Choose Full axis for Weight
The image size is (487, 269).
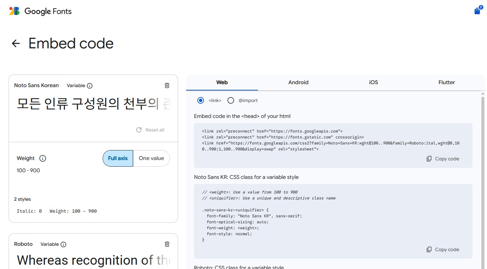coord(118,158)
